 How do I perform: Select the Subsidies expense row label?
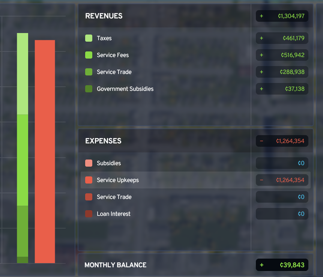109,163
